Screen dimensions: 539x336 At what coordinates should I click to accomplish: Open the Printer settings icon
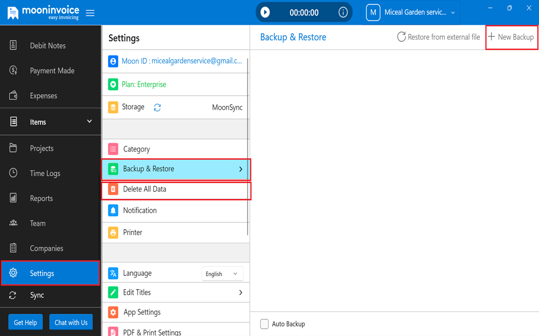click(113, 232)
